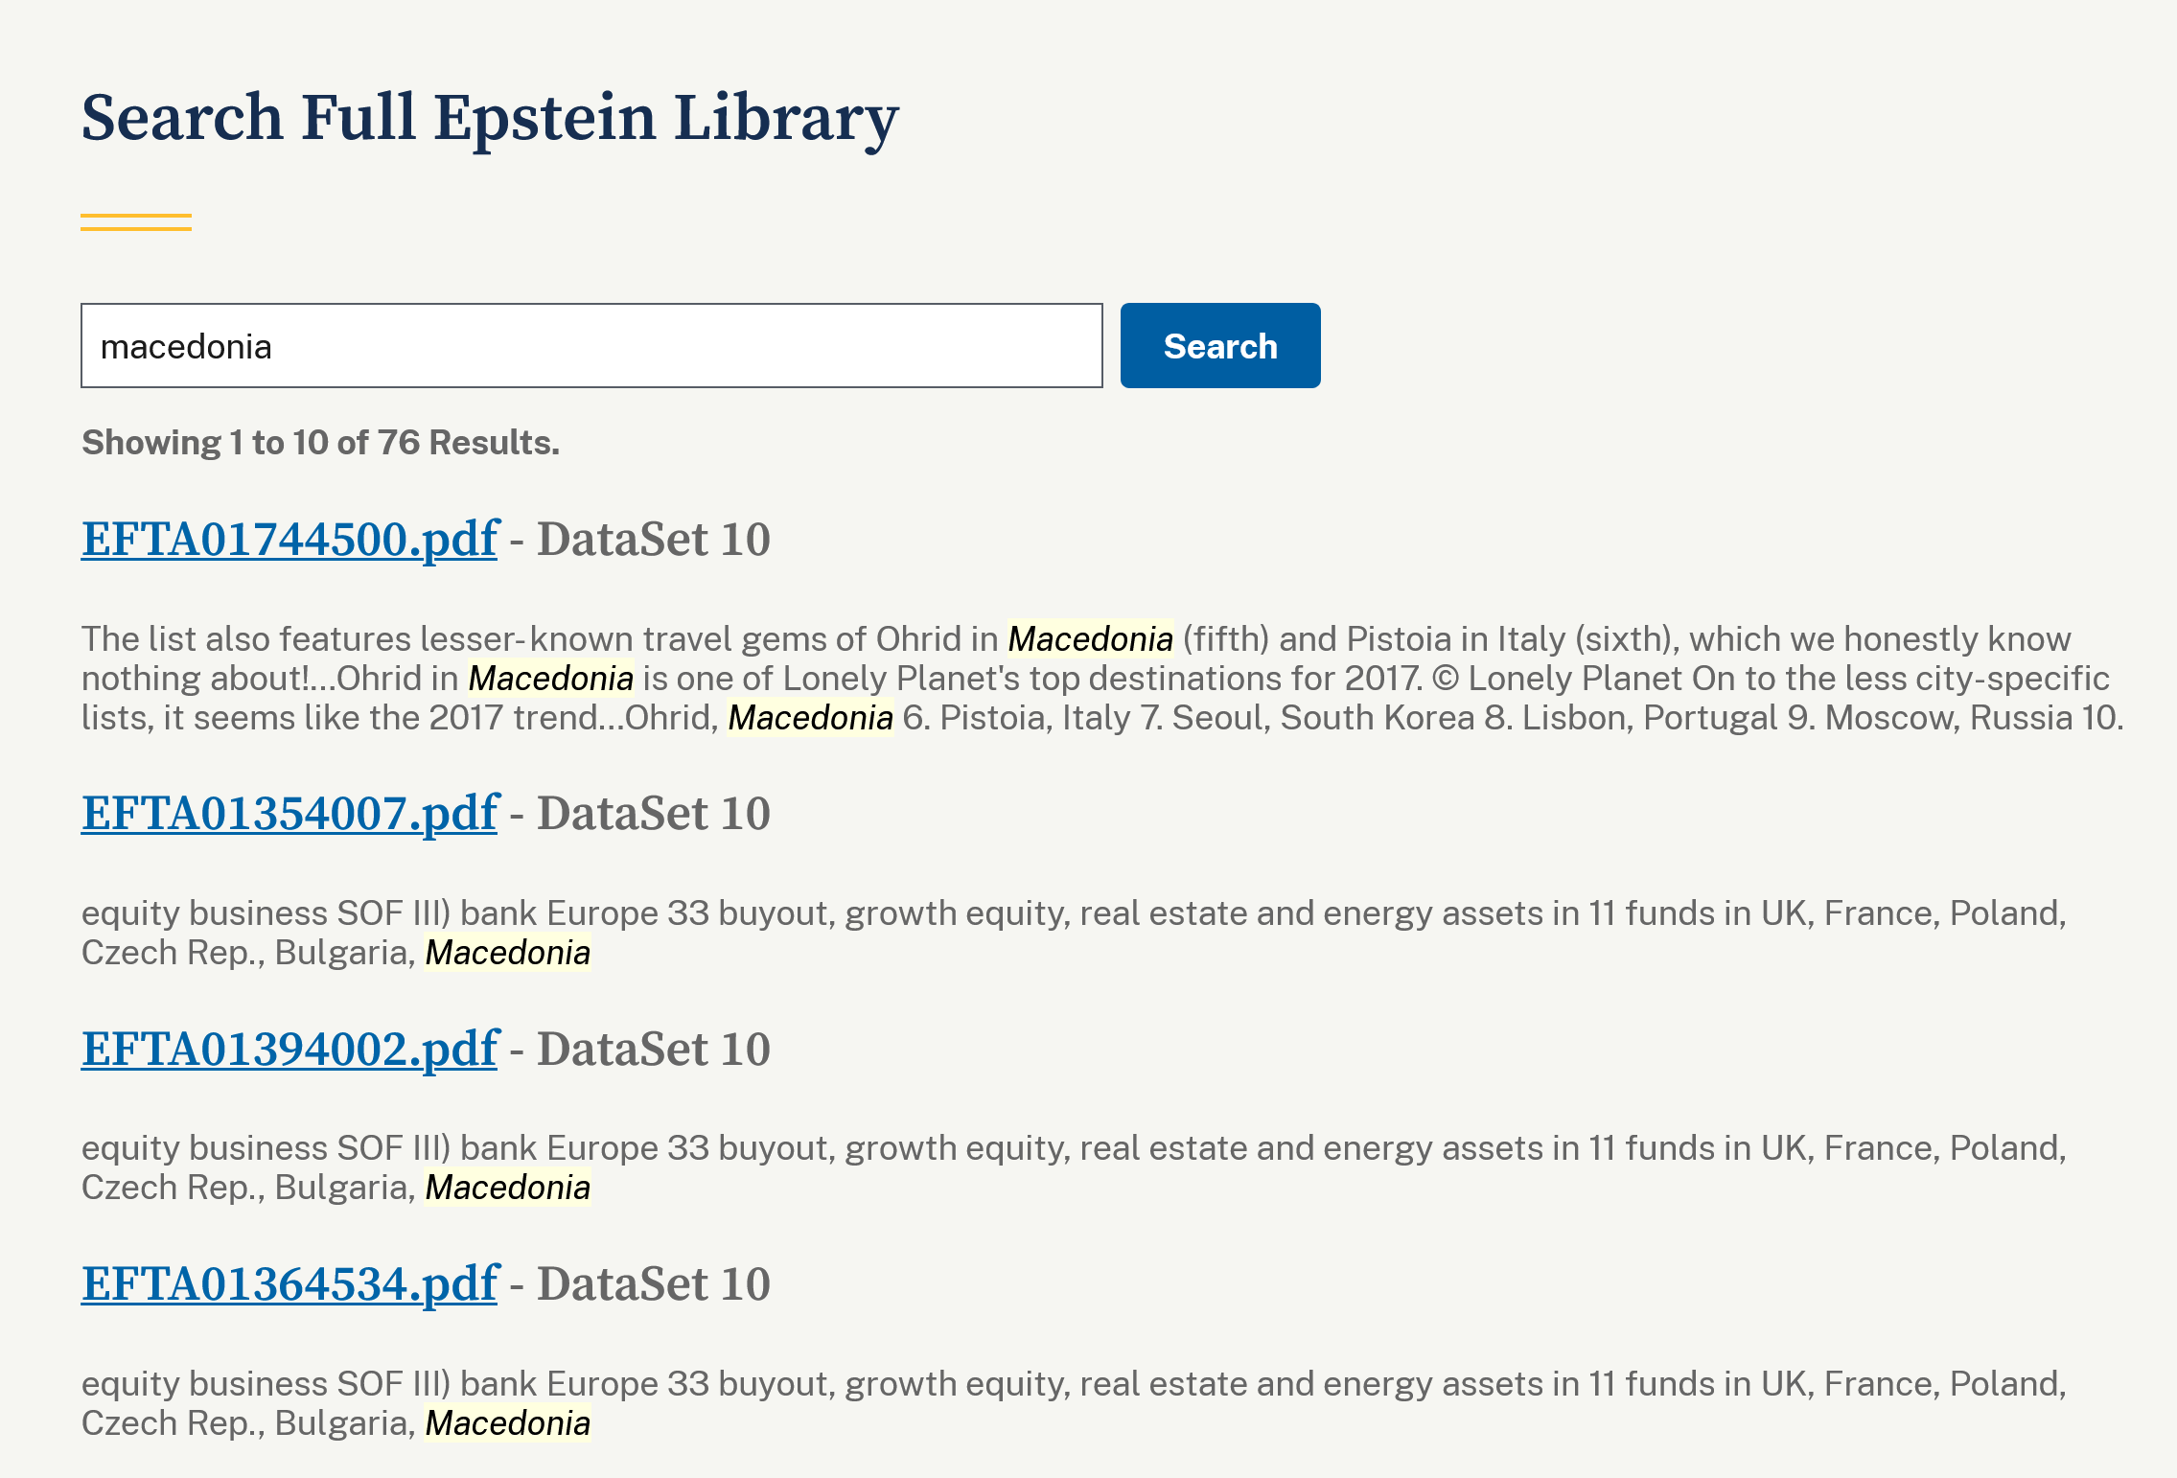The width and height of the screenshot is (2177, 1478).
Task: Click the "Search Full Epstein Library" heading
Action: [x=490, y=118]
